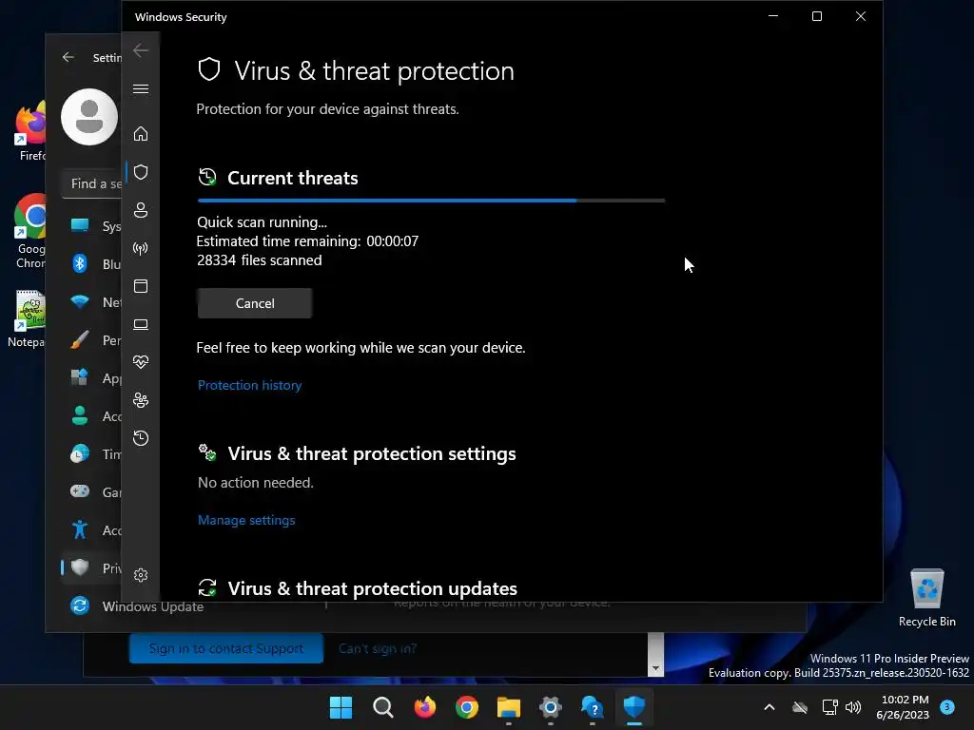
Task: Select Accessibility category in Settings
Action: coord(92,530)
